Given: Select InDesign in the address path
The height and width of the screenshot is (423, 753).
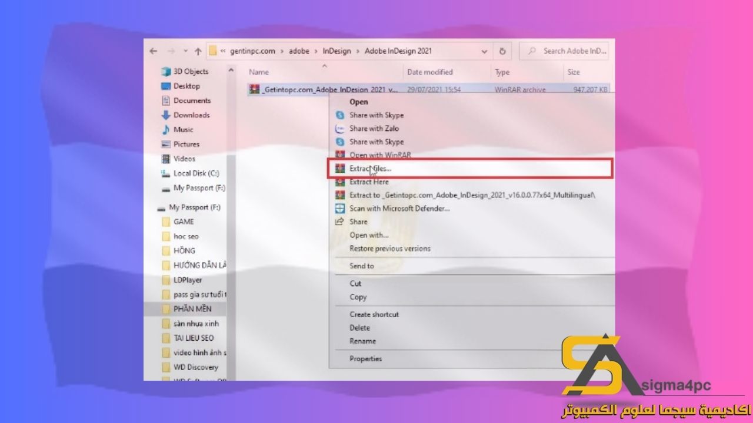Looking at the screenshot, I should click(x=336, y=51).
